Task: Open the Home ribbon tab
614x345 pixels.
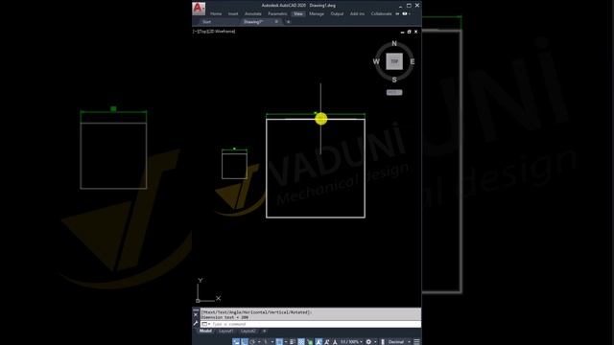Action: pos(216,13)
